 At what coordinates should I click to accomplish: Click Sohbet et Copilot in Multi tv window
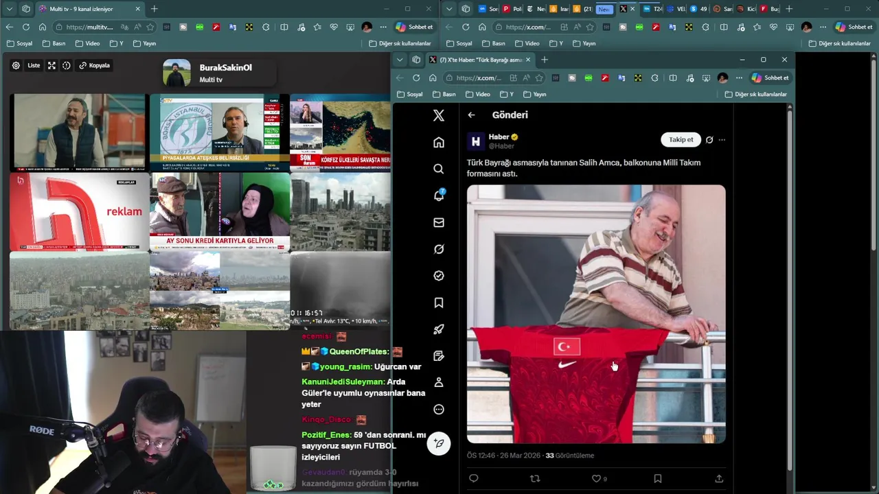coord(415,27)
